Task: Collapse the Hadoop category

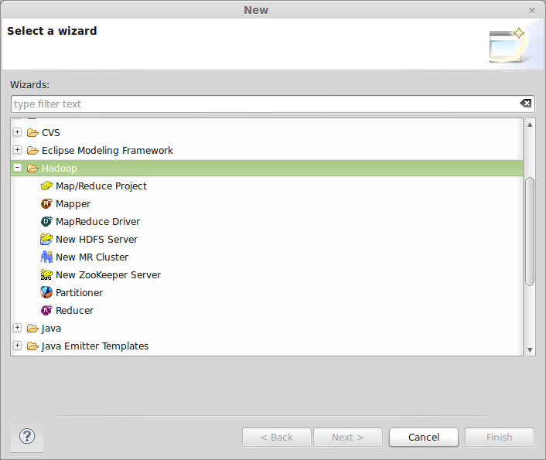Action: pos(18,168)
